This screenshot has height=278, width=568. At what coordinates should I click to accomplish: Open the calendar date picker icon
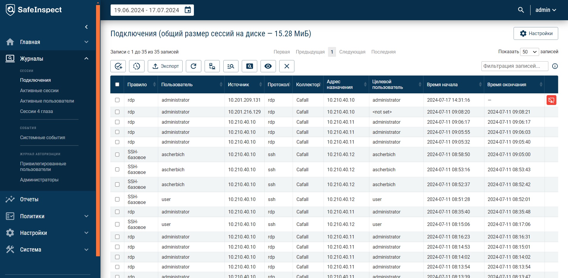(188, 10)
